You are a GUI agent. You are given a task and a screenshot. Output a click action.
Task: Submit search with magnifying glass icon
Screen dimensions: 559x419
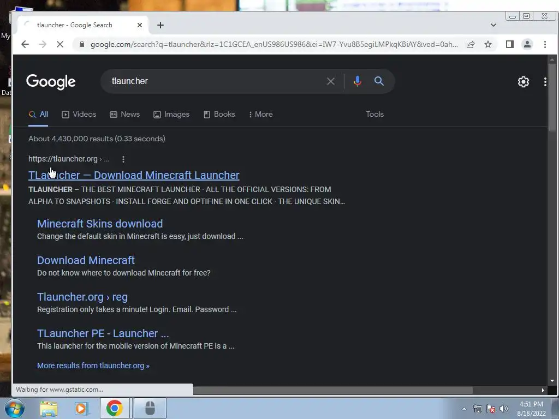(x=379, y=81)
